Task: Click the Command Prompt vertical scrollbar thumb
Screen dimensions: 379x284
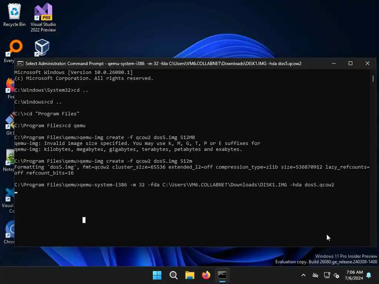Action: (x=373, y=78)
